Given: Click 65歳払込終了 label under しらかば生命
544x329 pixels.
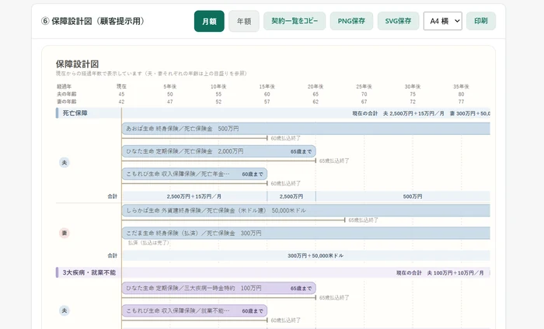Looking at the screenshot, I should click(363, 220).
